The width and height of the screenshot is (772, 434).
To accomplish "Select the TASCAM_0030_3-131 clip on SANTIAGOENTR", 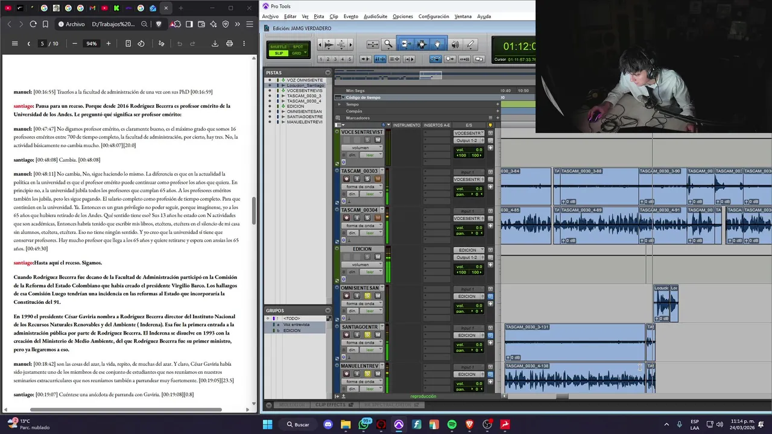I will [575, 342].
